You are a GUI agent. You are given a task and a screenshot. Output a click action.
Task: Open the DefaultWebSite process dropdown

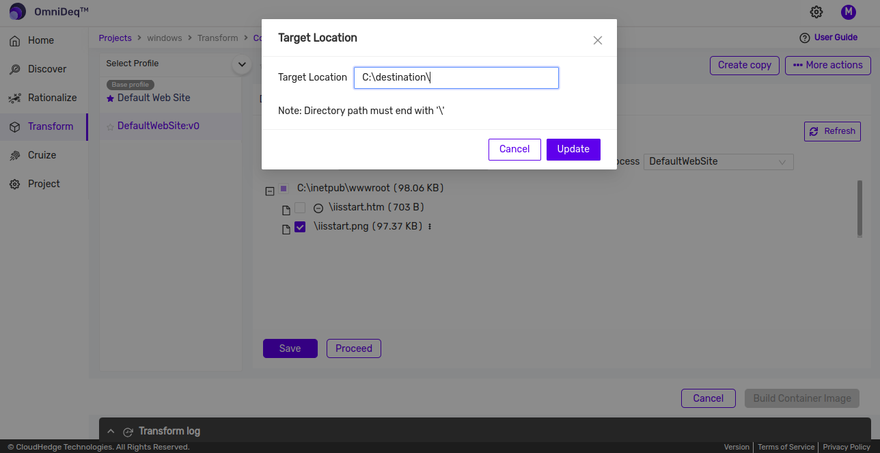click(x=718, y=162)
